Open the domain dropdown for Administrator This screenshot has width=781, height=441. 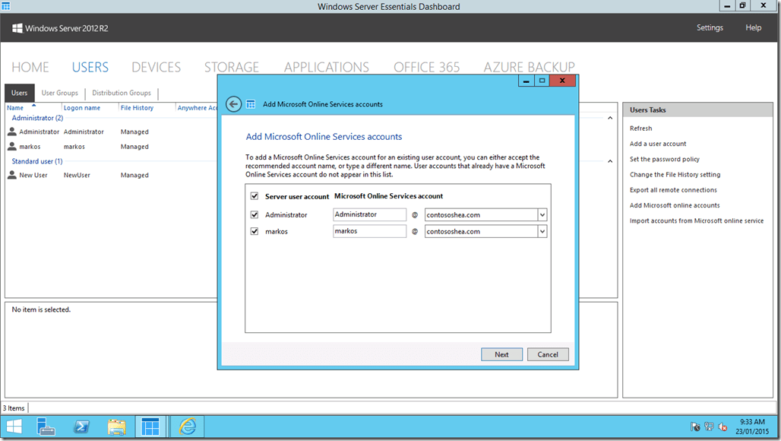click(x=541, y=214)
